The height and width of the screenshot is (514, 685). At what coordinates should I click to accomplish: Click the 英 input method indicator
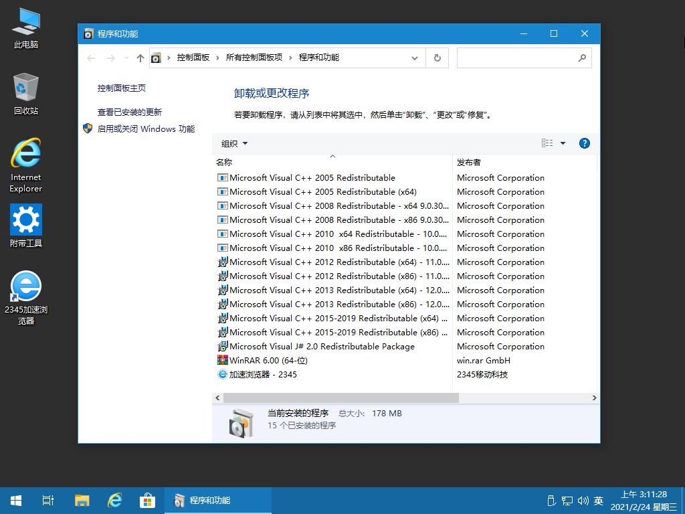click(599, 501)
